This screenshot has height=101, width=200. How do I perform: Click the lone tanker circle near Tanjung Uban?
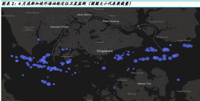[x=178, y=80]
